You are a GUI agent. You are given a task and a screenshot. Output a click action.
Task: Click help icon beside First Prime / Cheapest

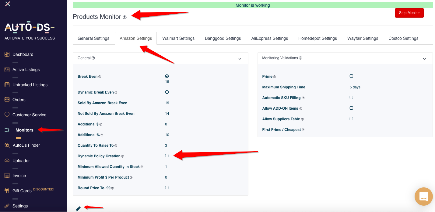303,130
